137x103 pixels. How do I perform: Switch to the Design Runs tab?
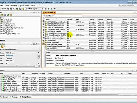(x=25, y=97)
